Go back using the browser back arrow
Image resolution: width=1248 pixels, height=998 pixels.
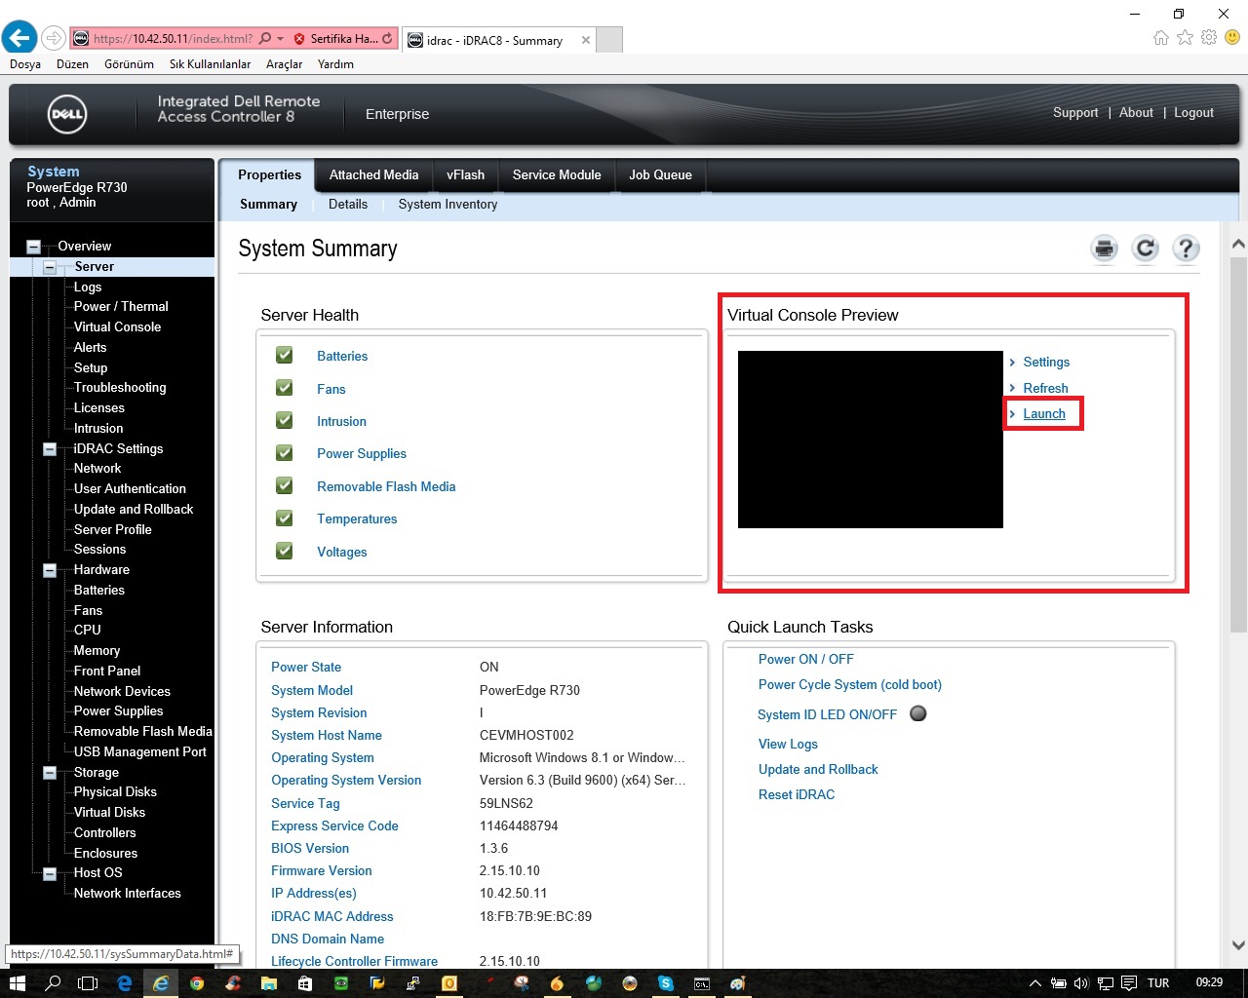pos(19,38)
